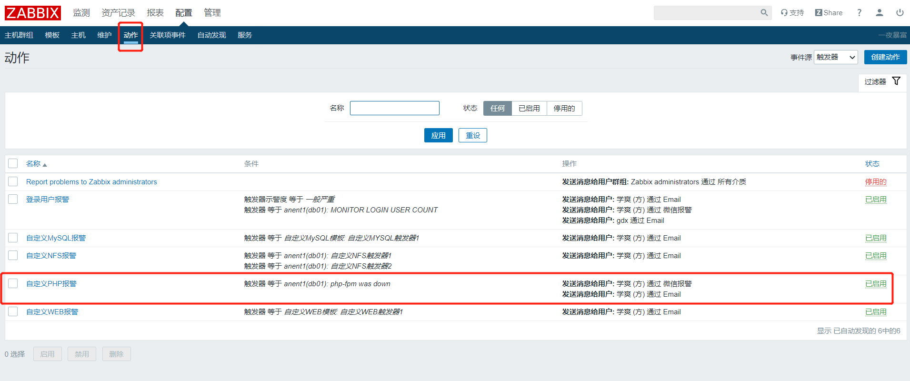Tick the select-all checkbox in table header
This screenshot has height=381, width=910.
pos(13,163)
